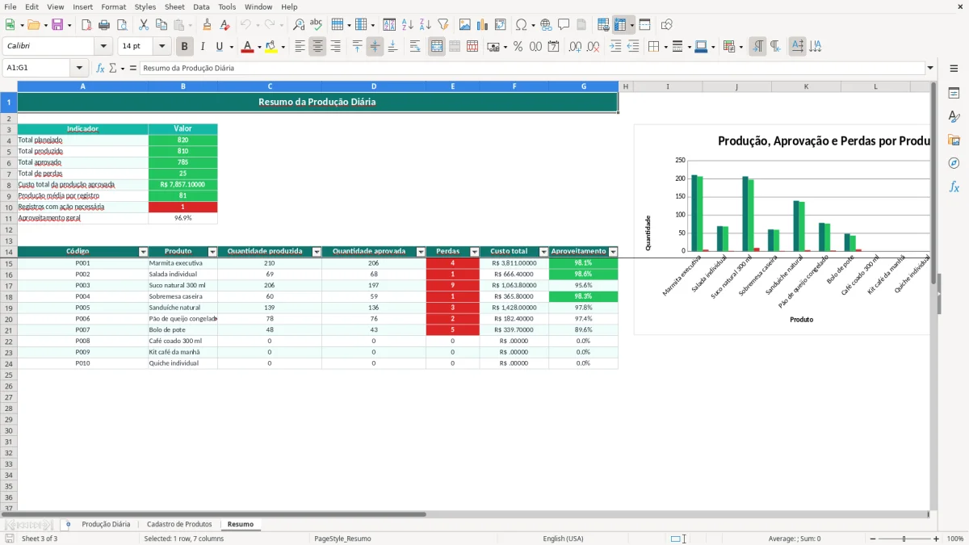
Task: Open the Navigator sidebar deck
Action: [x=954, y=163]
